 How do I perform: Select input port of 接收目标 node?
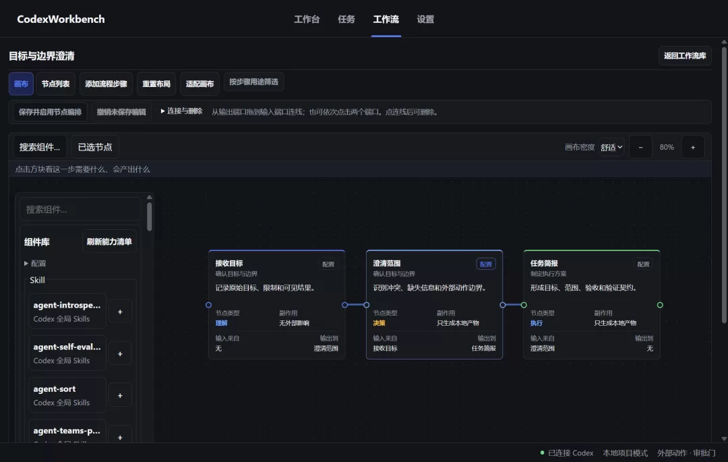[x=208, y=305]
